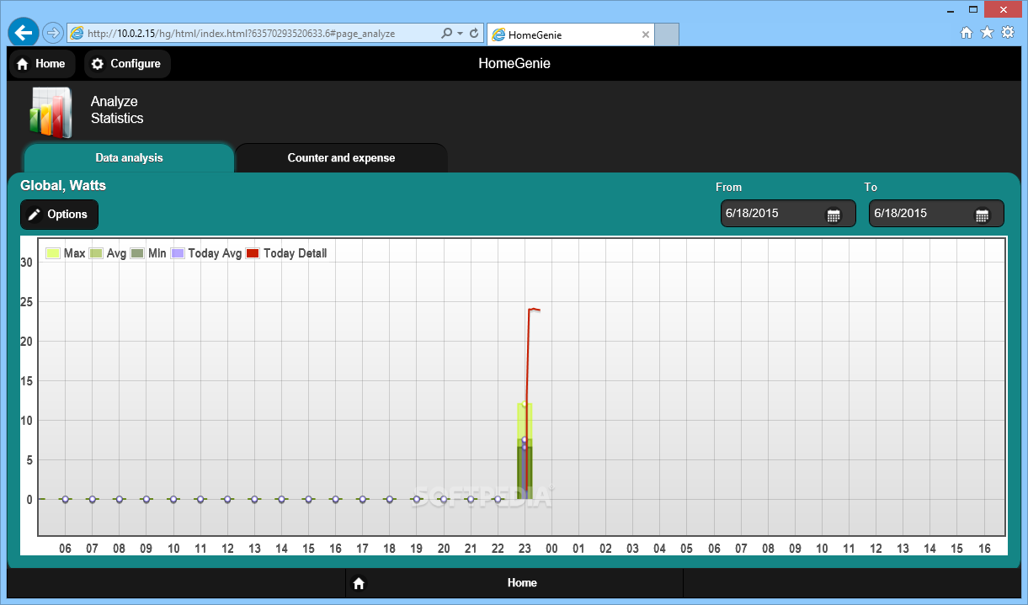Viewport: 1028px width, 605px height.
Task: Open browser favorites star icon
Action: [x=987, y=33]
